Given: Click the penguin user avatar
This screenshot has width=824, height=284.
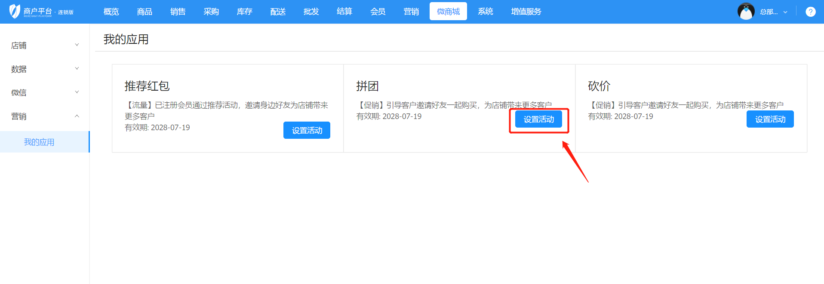Looking at the screenshot, I should 746,12.
